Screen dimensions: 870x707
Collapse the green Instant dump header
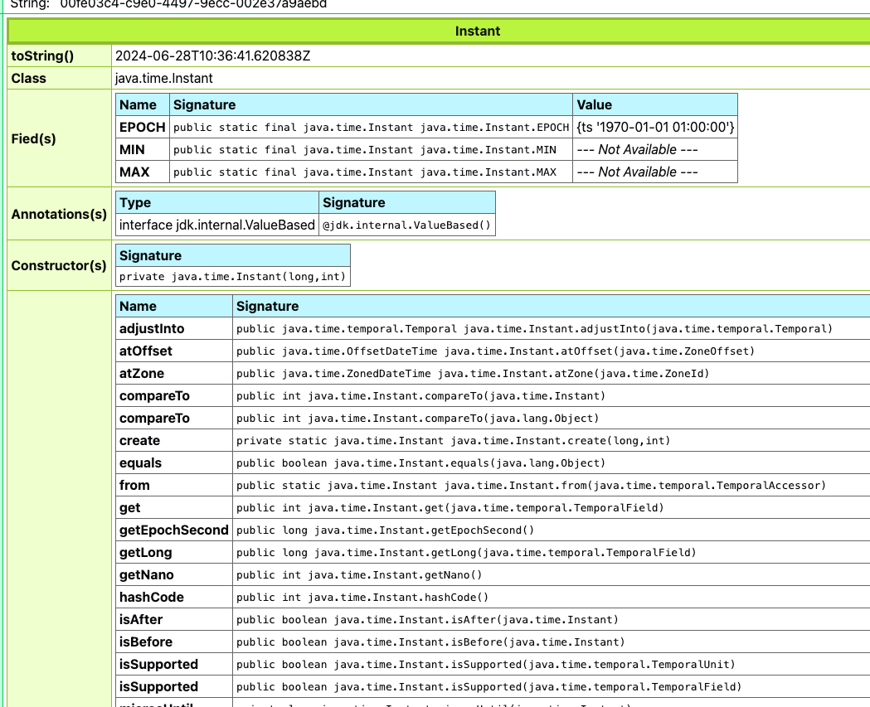pyautogui.click(x=478, y=31)
